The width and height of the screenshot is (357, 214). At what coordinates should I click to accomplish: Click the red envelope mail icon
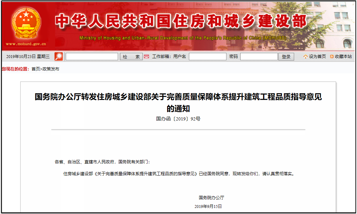(146, 57)
